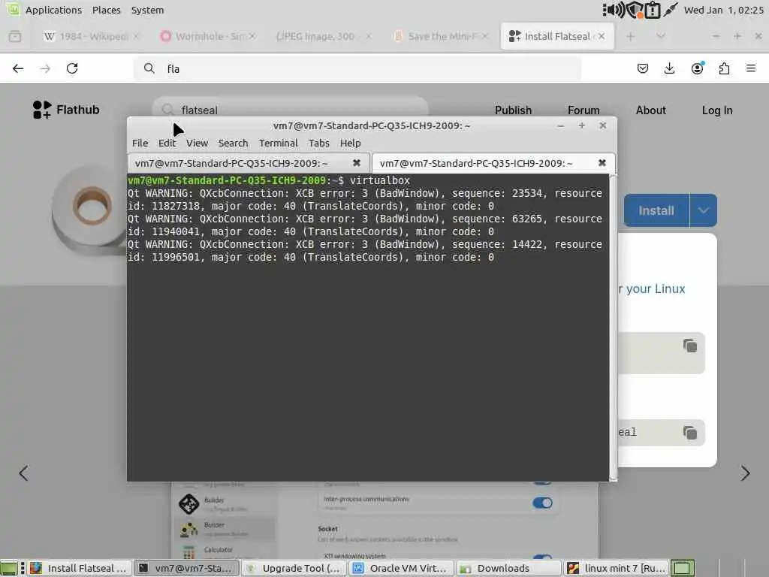Show previous screenshot with left arrow
Viewport: 769px width, 577px height.
coord(23,473)
